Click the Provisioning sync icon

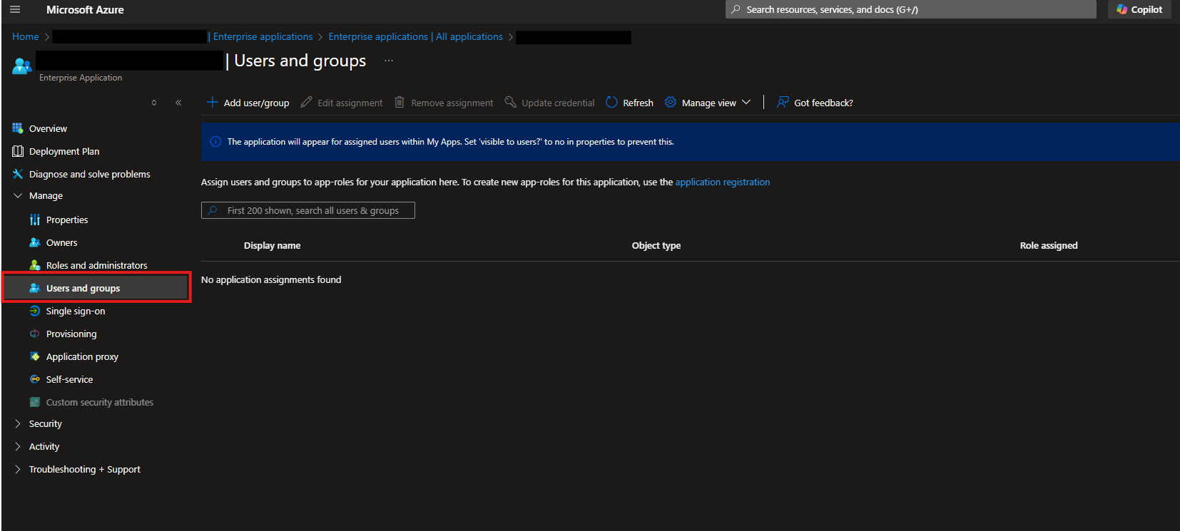point(35,334)
